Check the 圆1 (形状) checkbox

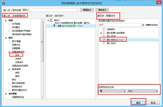click(x=104, y=36)
